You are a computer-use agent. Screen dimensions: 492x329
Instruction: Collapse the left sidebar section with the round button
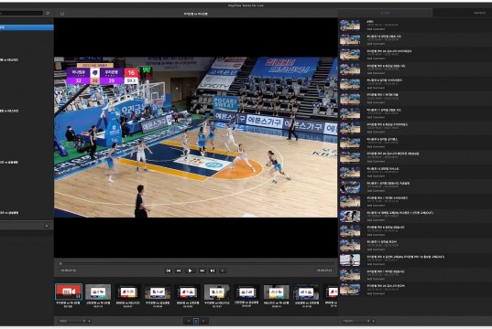[47, 226]
